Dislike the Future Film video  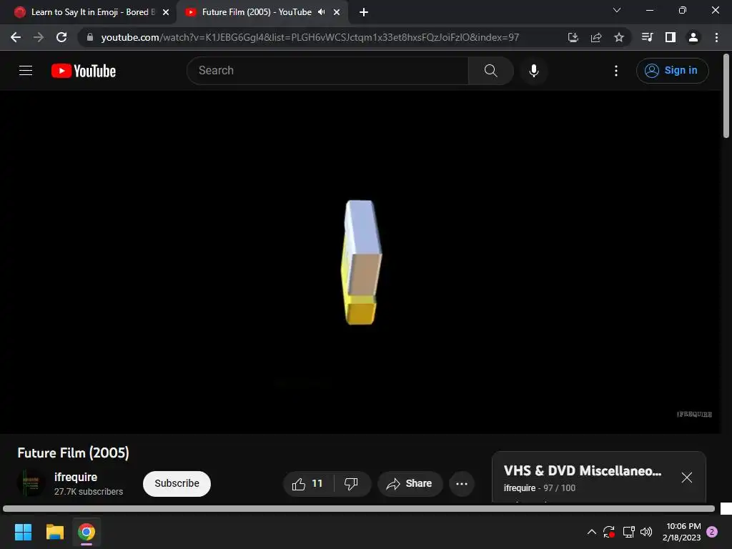352,484
